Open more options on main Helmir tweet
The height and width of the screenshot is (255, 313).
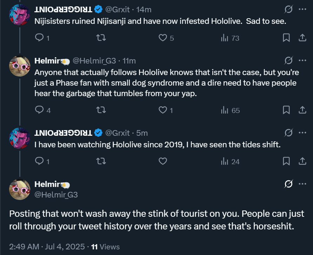coord(302,184)
